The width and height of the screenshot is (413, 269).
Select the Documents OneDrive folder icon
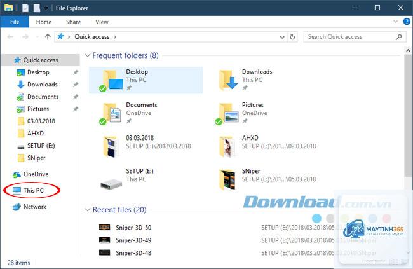click(110, 113)
